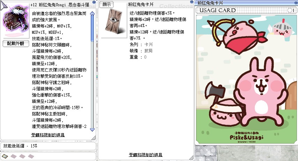Screen dimensions: 298x161
Task: Click the 技能後延遲 - 15% enchant field
Action: click(x=48, y=146)
